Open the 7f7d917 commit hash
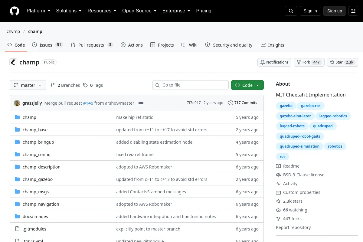Viewport: 363px width, 242px height. [194, 103]
